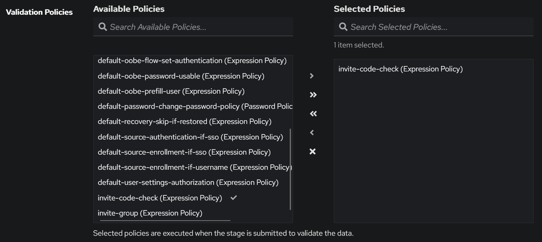The image size is (542, 242).
Task: Deselect invite-code-check in Available Policies
Action: point(160,197)
